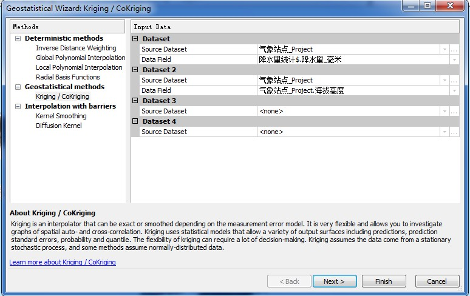470x296 pixels.
Task: Select Diffusion Kernel method
Action: [58, 126]
